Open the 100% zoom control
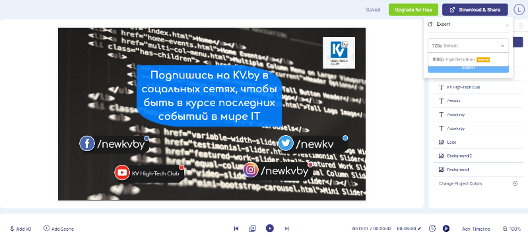 (511, 229)
